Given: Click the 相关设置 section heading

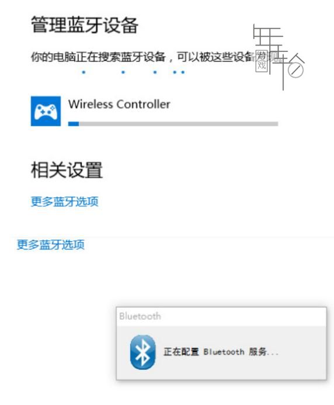Looking at the screenshot, I should [67, 170].
